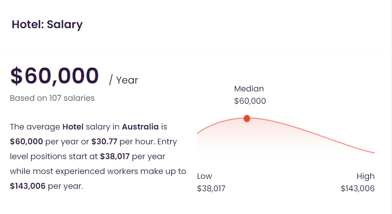
Task: Select the Hotel: Salary heading
Action: pyautogui.click(x=47, y=25)
